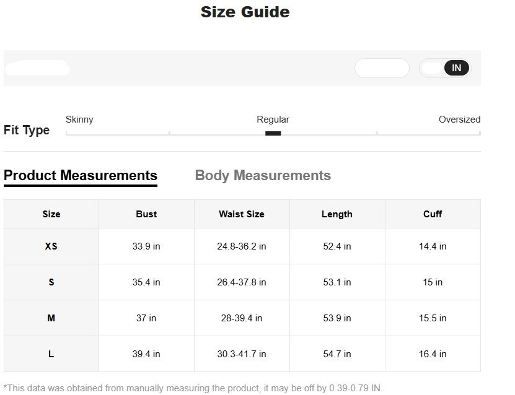
Task: Select the XS size row header
Action: pyautogui.click(x=51, y=246)
